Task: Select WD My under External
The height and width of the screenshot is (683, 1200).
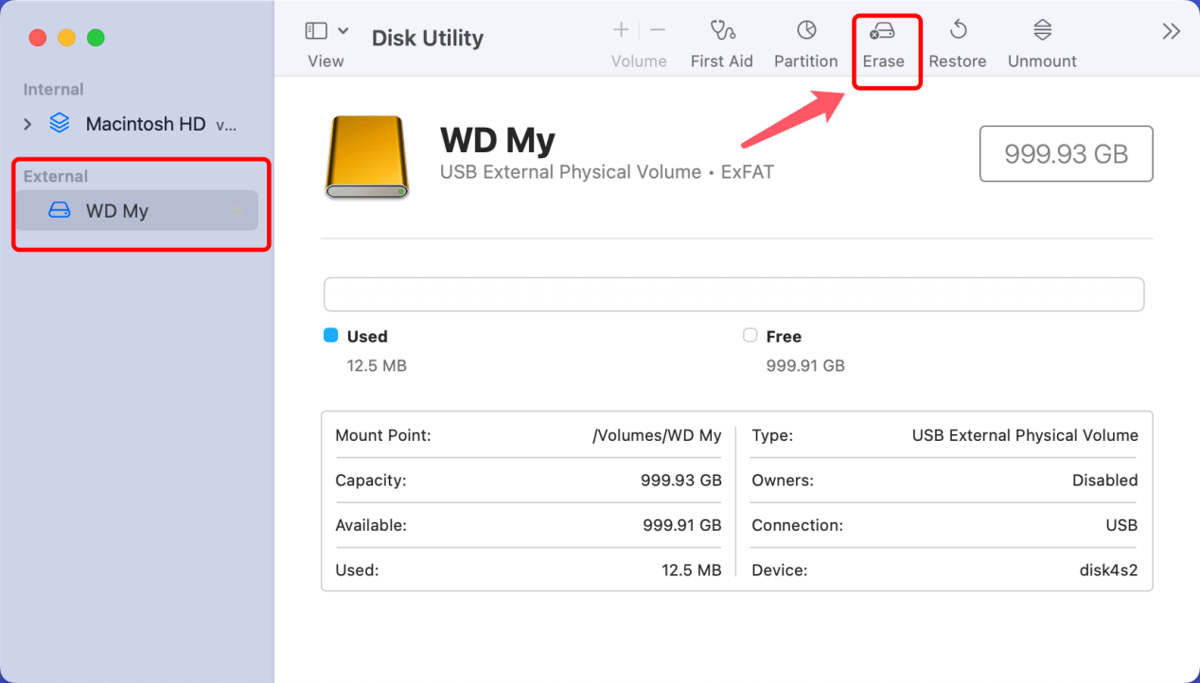Action: 118,210
